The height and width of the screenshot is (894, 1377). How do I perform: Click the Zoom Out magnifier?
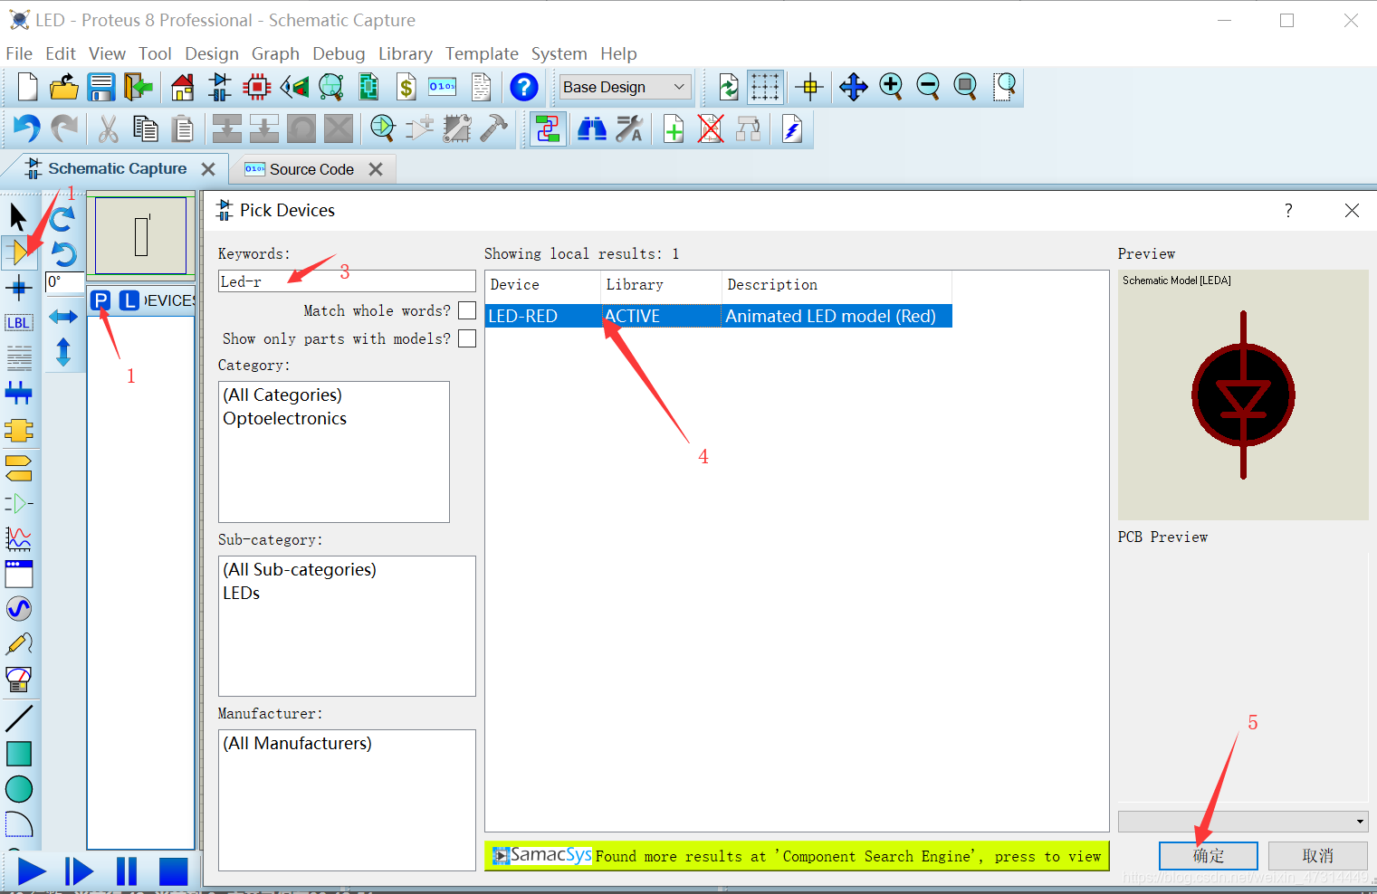tap(928, 87)
